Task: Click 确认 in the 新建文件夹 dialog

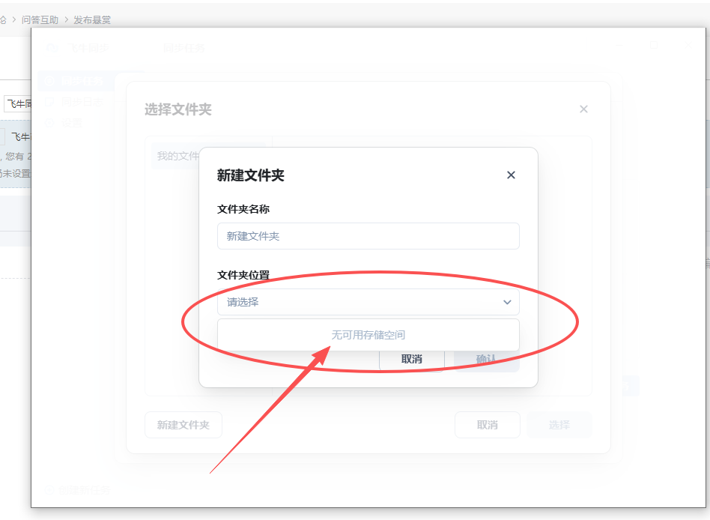Action: [486, 359]
